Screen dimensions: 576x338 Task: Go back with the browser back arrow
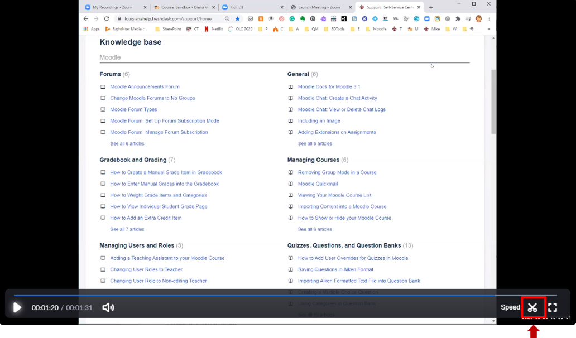point(86,19)
